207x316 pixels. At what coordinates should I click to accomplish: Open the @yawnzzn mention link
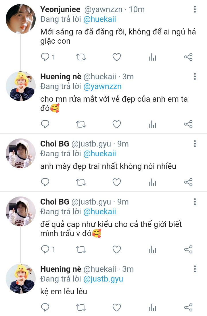tap(102, 86)
